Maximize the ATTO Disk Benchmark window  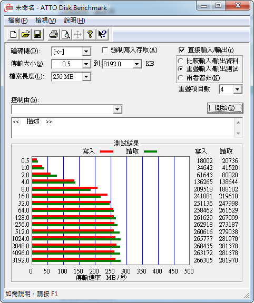pyautogui.click(x=218, y=6)
